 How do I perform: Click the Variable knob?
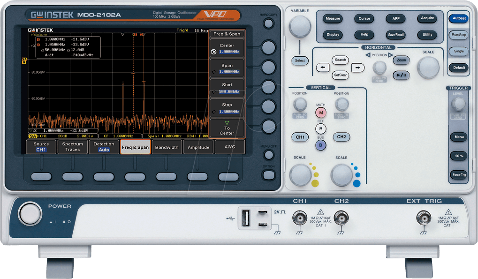coord(300,27)
